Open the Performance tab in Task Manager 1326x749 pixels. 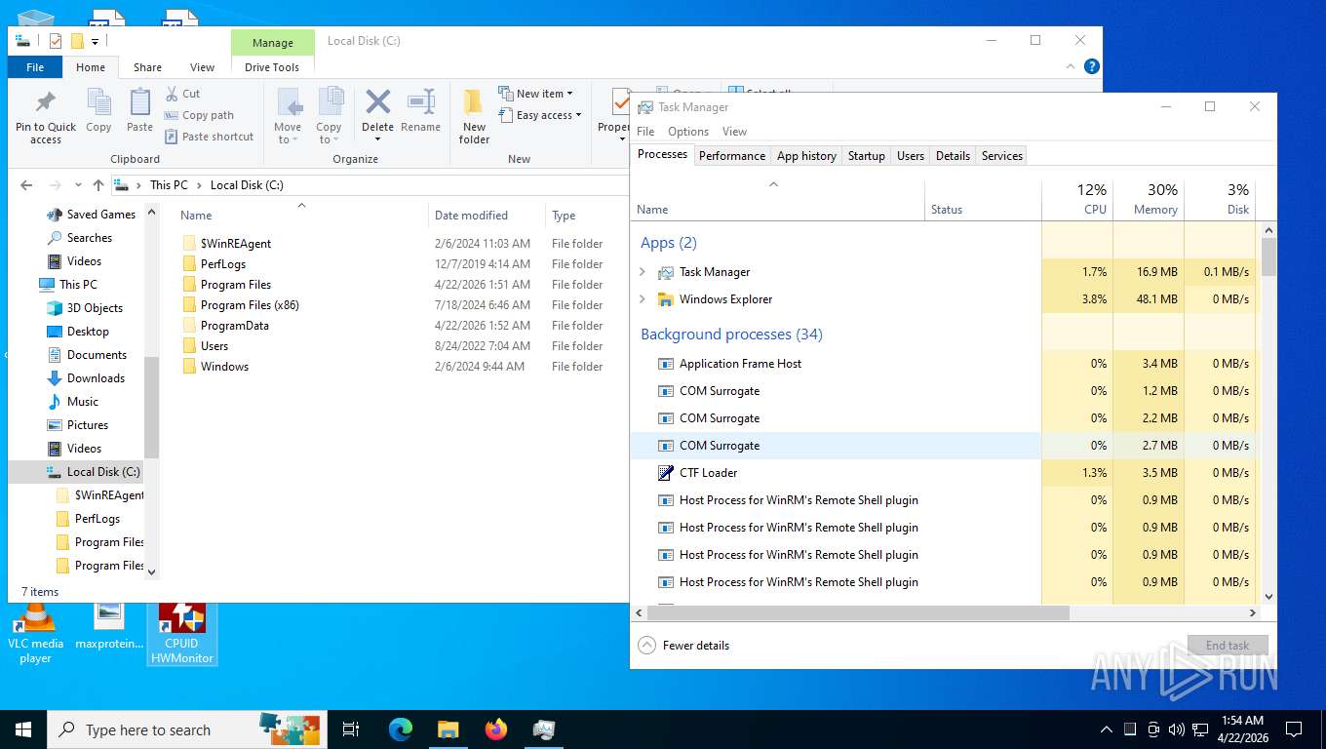pos(732,156)
